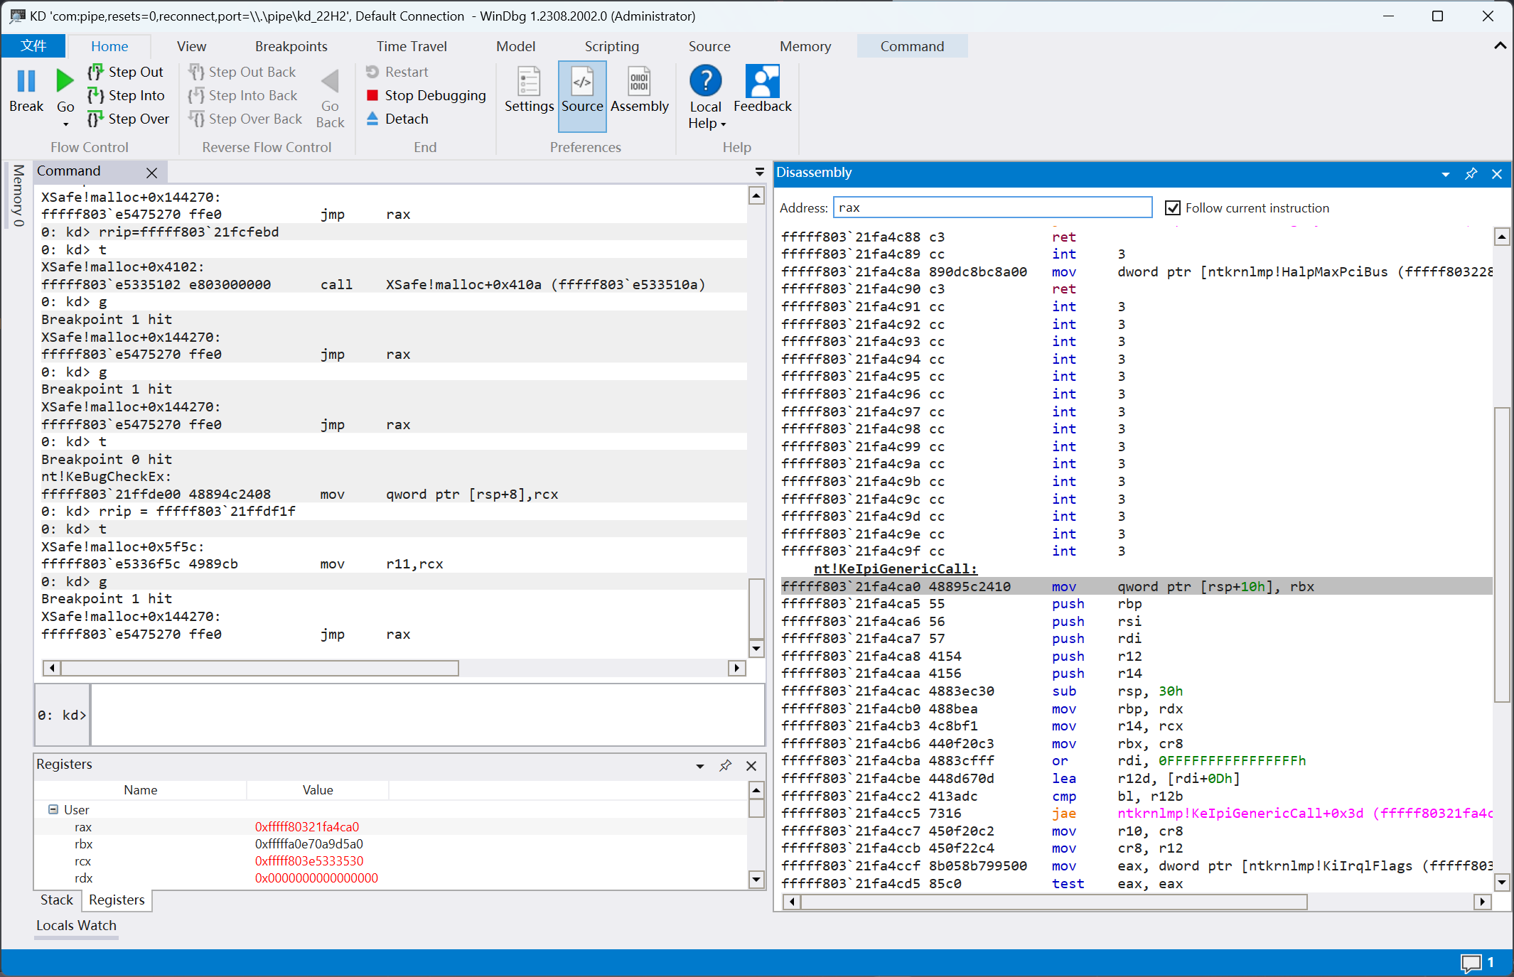Toggle Assembly mode preference
This screenshot has height=977, width=1514.
click(639, 90)
